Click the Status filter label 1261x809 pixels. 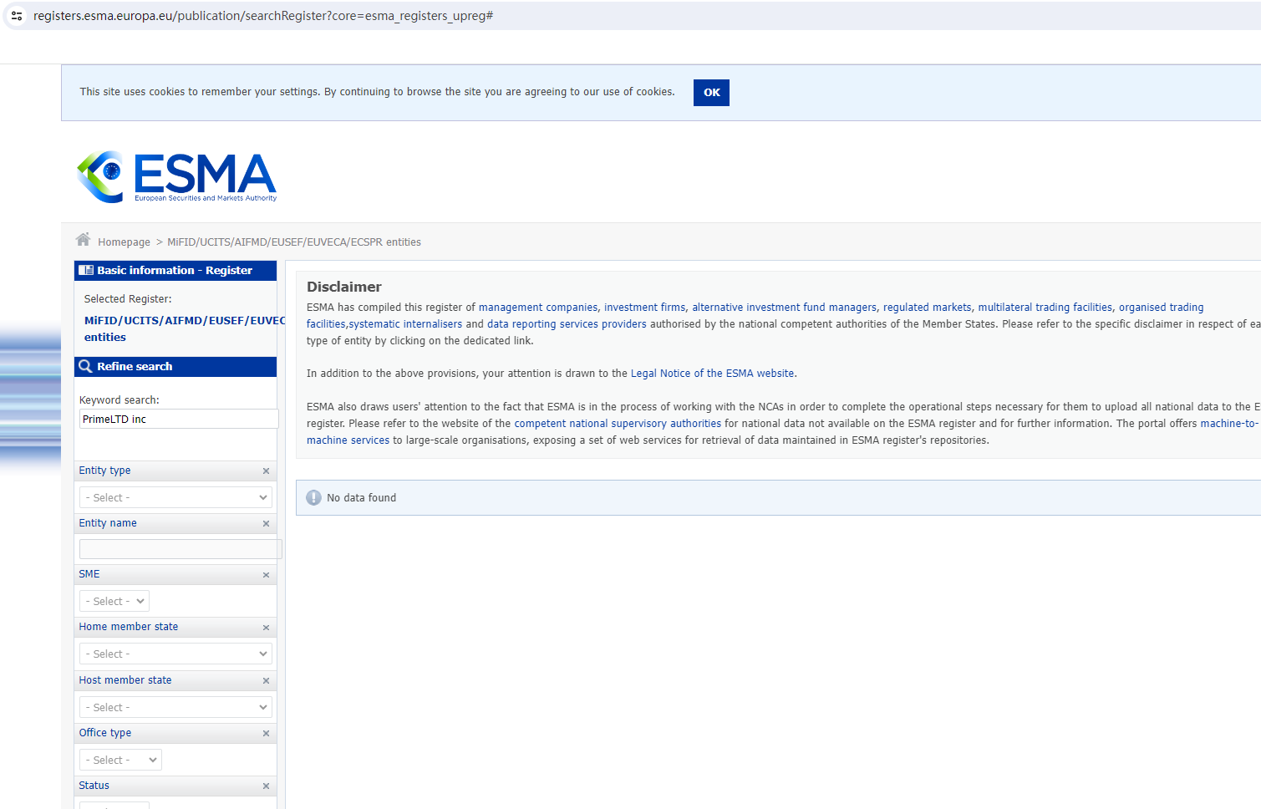94,786
